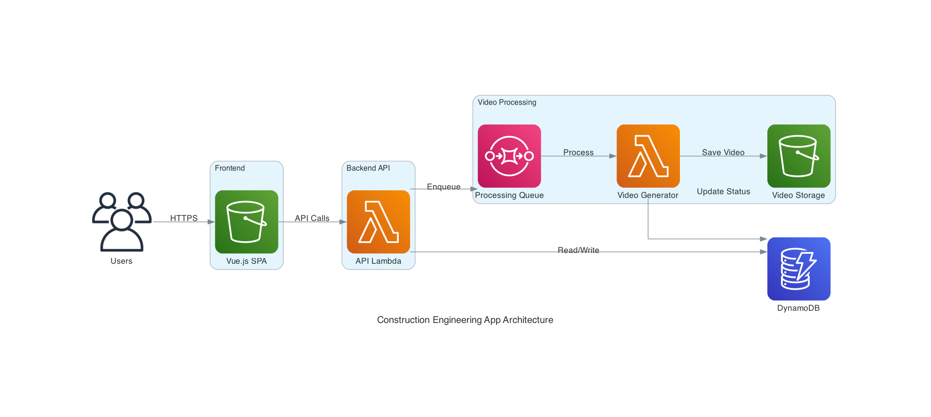Click the Save Video edge label

click(723, 152)
